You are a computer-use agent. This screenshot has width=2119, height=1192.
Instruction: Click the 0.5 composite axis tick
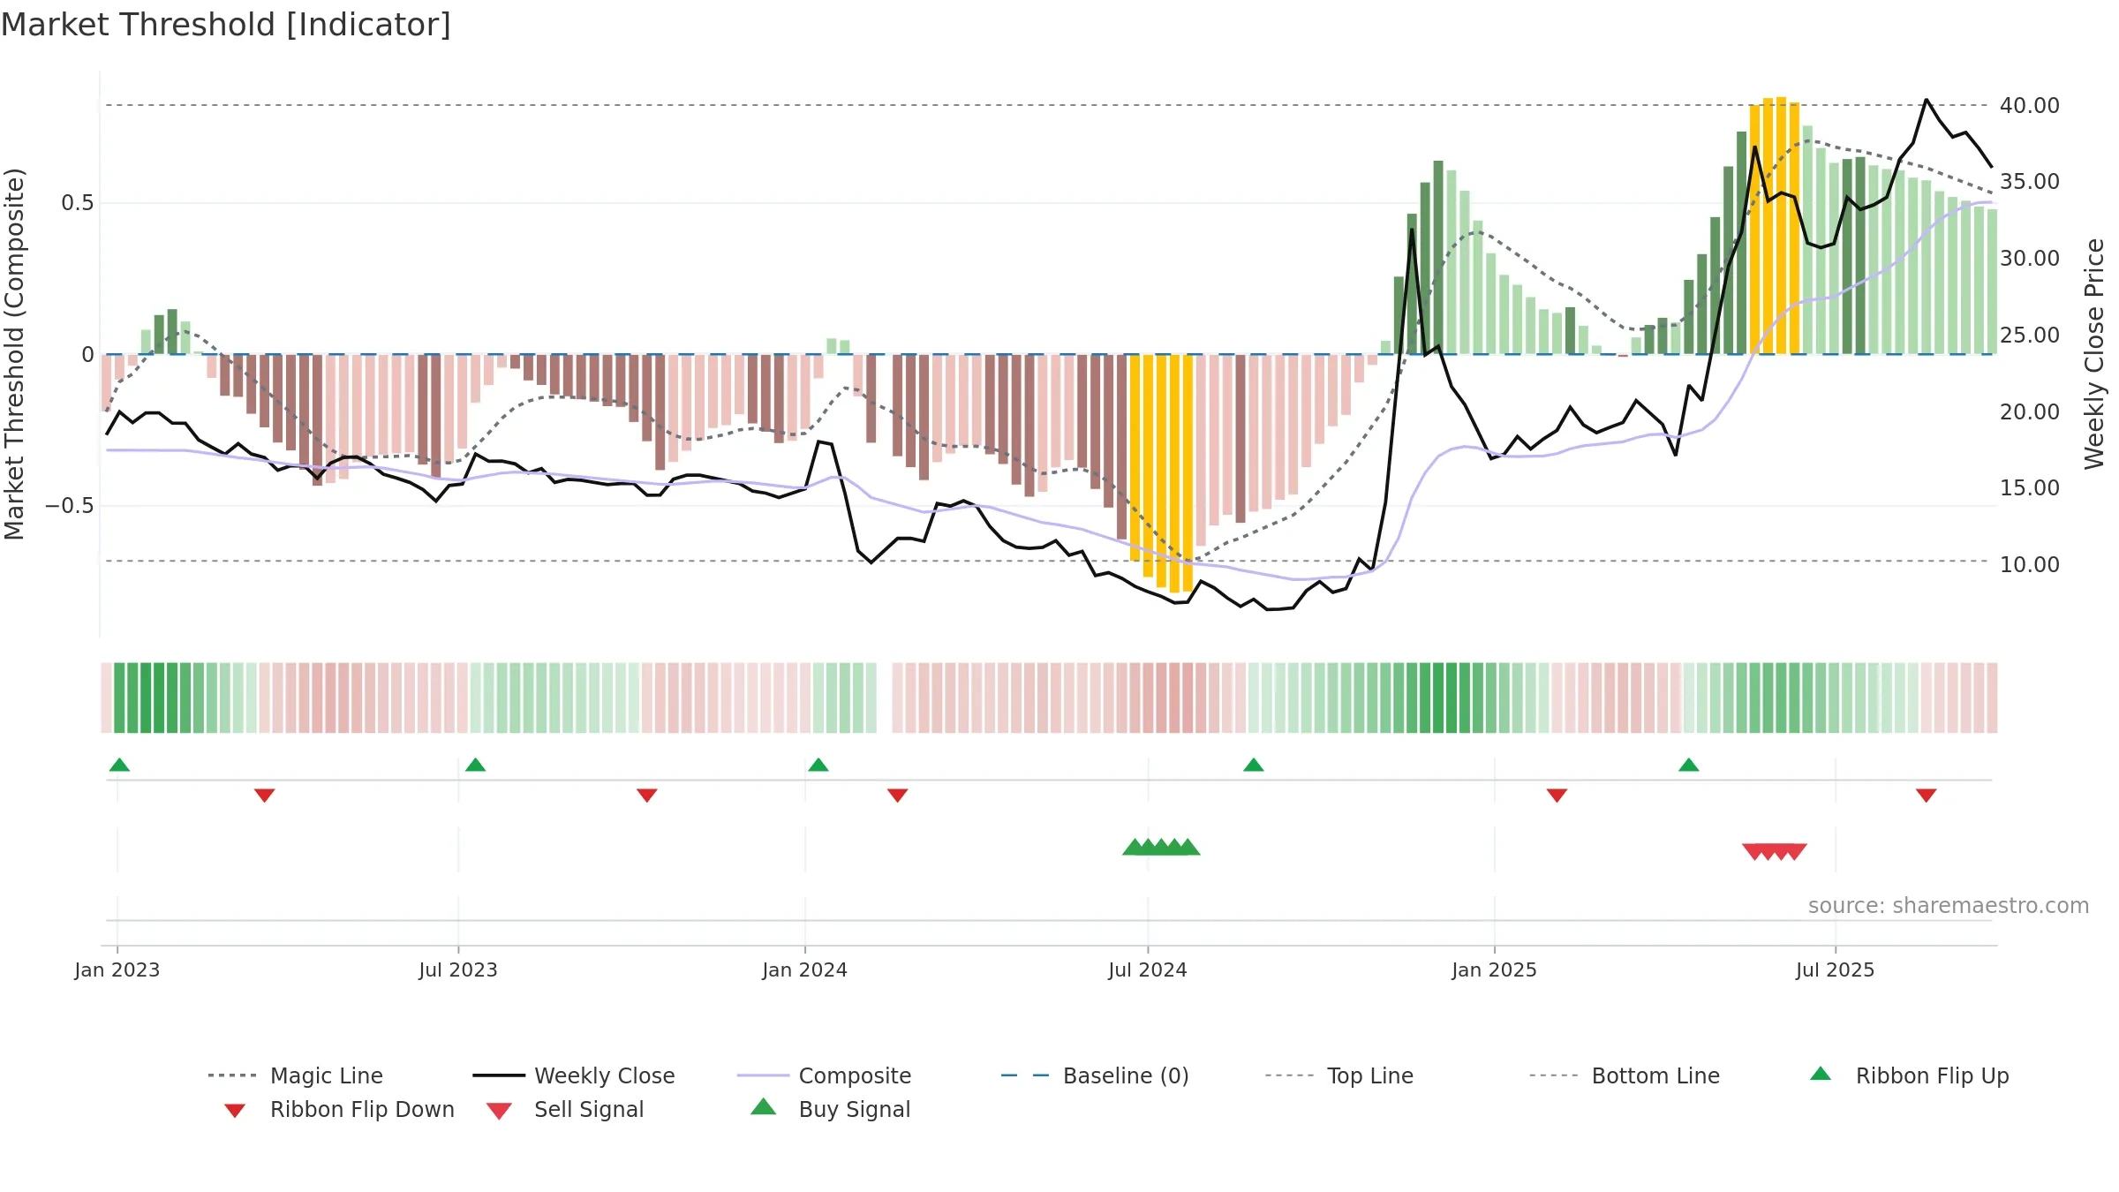[x=77, y=203]
